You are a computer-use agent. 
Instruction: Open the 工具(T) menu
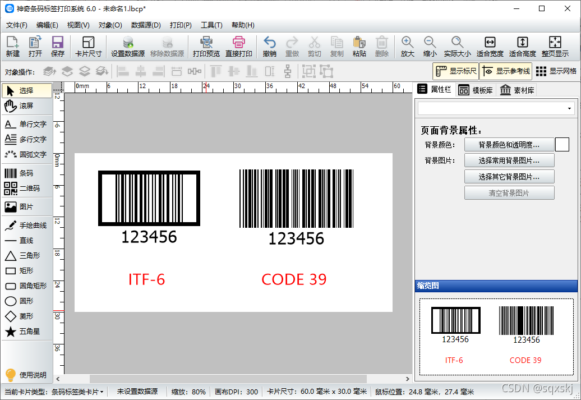(x=211, y=25)
